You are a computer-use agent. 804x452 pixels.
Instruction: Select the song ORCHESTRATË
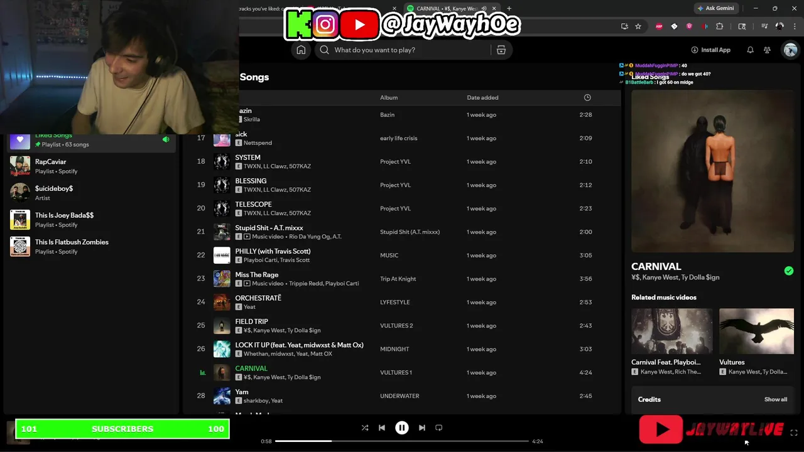coord(258,298)
